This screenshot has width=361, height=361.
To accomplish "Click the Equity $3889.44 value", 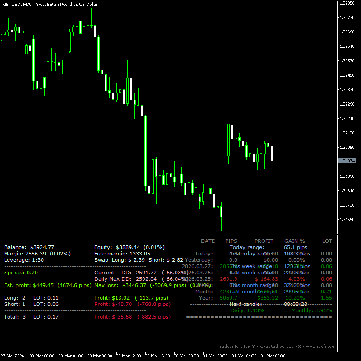I will click(x=129, y=247).
